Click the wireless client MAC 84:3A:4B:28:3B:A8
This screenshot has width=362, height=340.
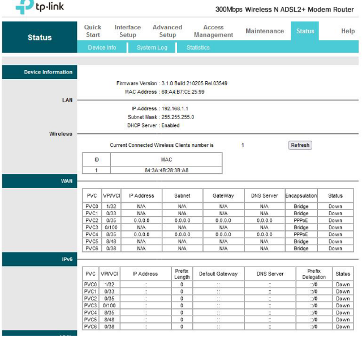point(166,170)
